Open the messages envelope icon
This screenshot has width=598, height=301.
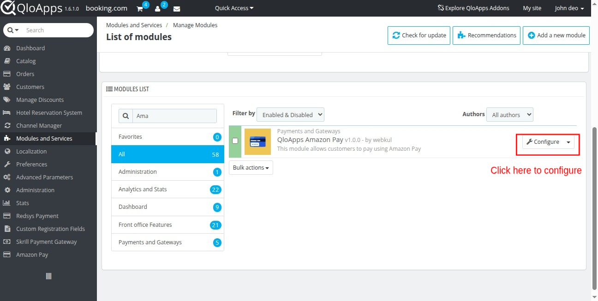(x=177, y=9)
